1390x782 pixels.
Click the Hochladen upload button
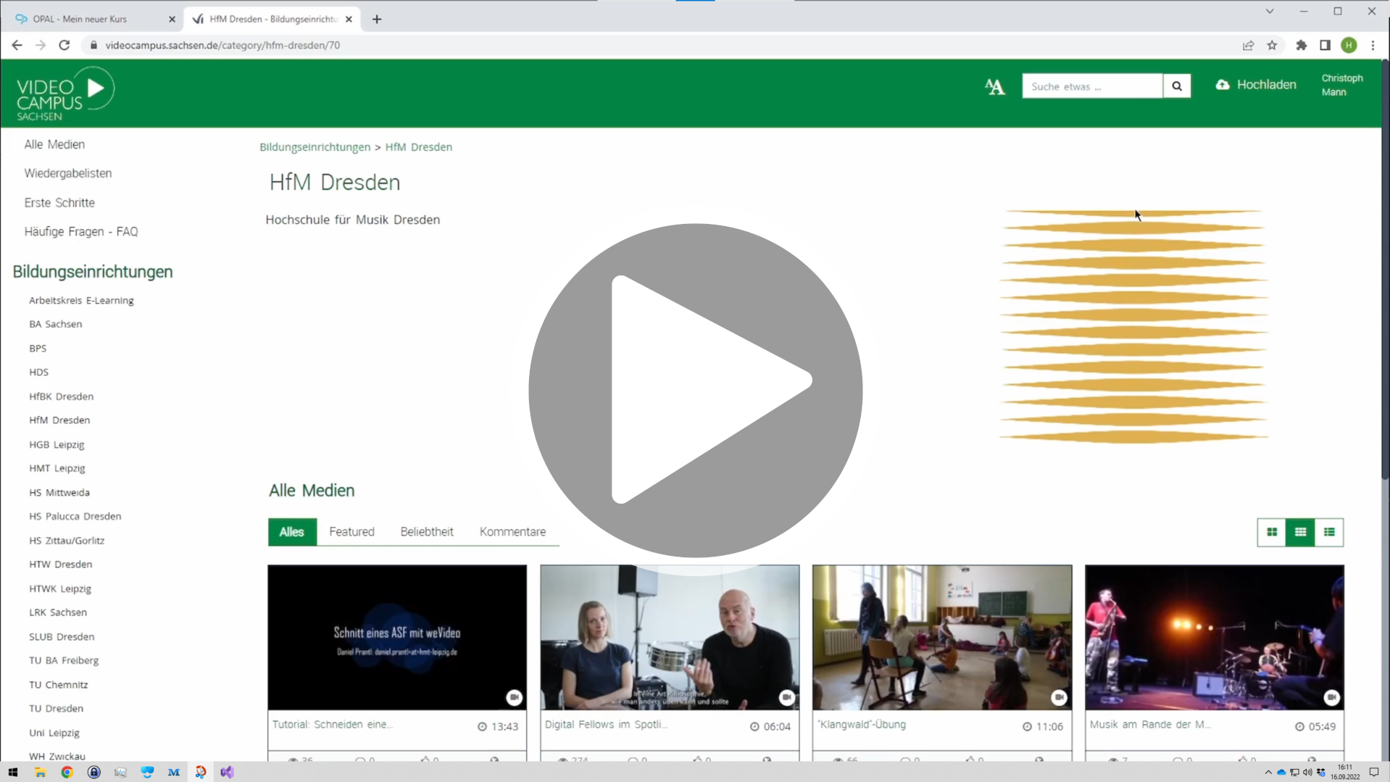coord(1256,85)
